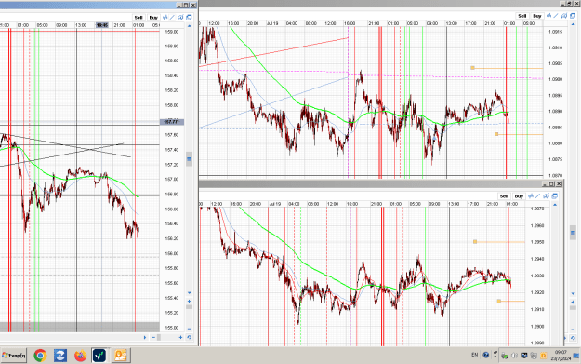This screenshot has height=364, width=581.
Task: Click reset view icon under left chart
Action: pos(190,337)
